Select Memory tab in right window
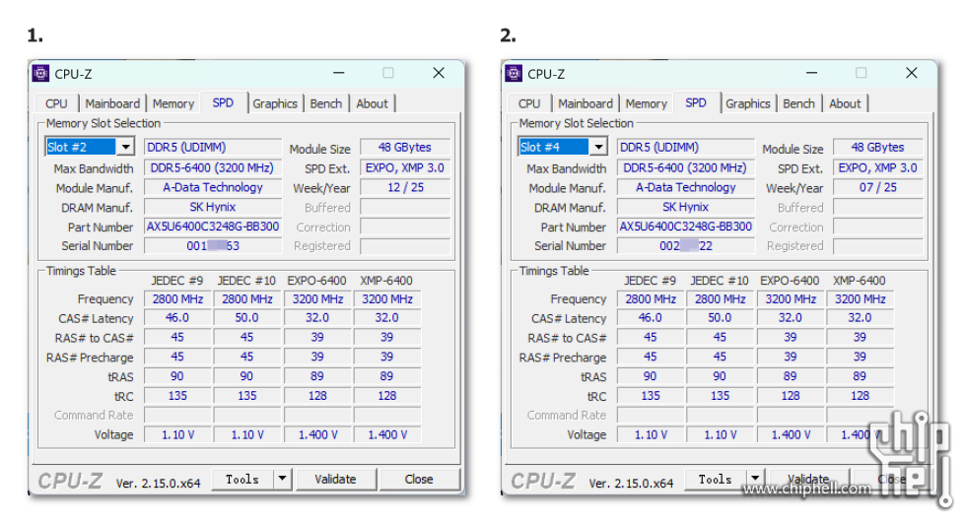This screenshot has width=966, height=523. [x=647, y=104]
